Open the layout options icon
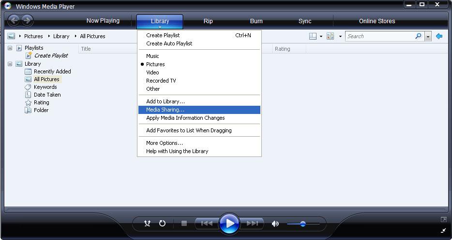452x240 pixels. tap(313, 36)
